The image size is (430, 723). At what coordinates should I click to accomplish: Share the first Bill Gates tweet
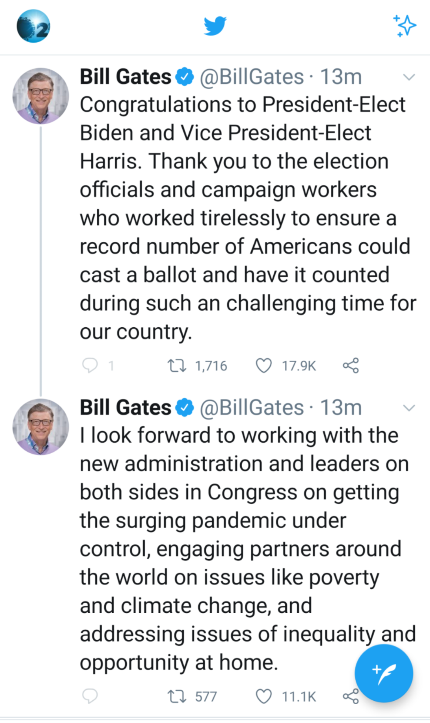(350, 365)
